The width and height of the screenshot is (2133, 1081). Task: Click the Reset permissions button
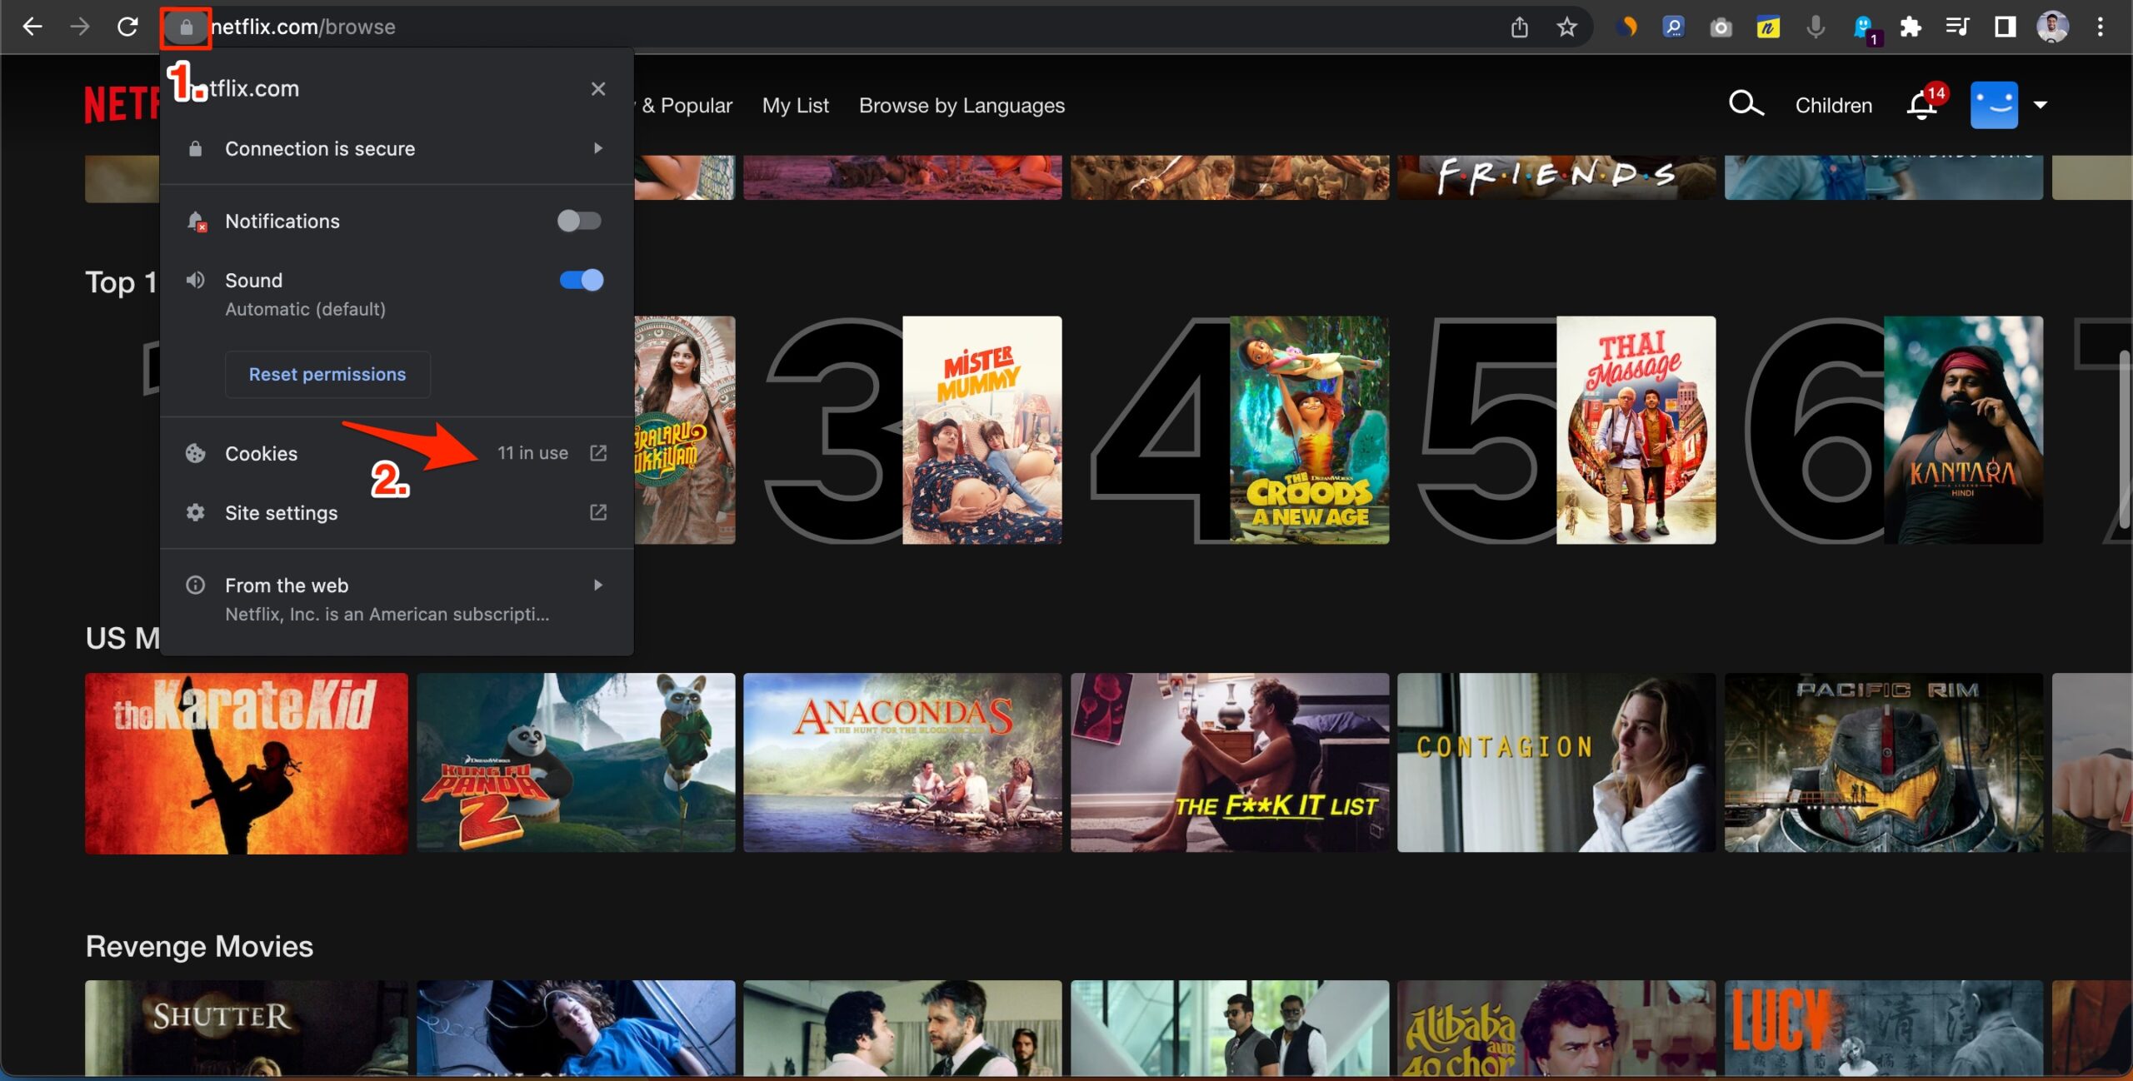[x=327, y=374]
